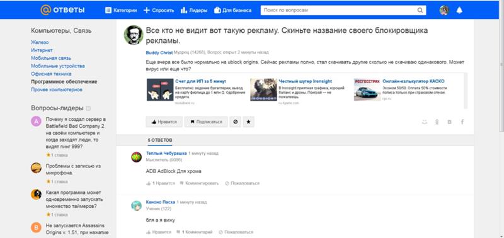
Task: Click the small square icon beside Вопросы-лидеры
Action: pyautogui.click(x=88, y=108)
